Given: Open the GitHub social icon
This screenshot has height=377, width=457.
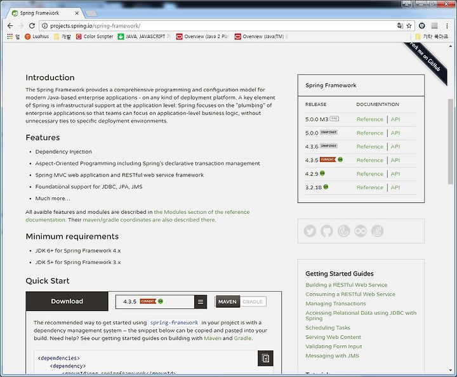Looking at the screenshot, I should coord(327,231).
